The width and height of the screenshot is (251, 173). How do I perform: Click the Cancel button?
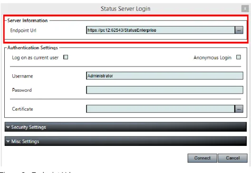(x=233, y=158)
